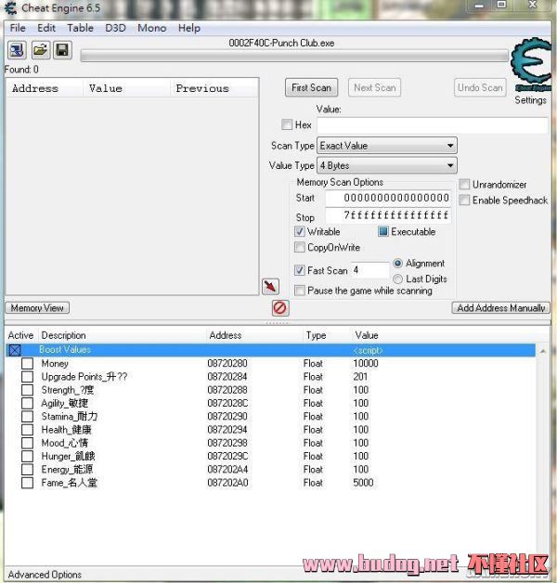Enable the Unrandomizer checkbox
557x583 pixels.
point(464,184)
